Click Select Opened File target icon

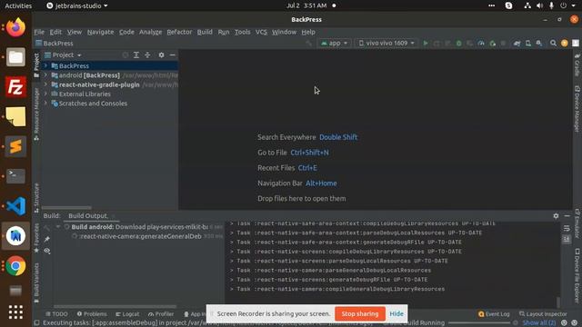point(125,54)
